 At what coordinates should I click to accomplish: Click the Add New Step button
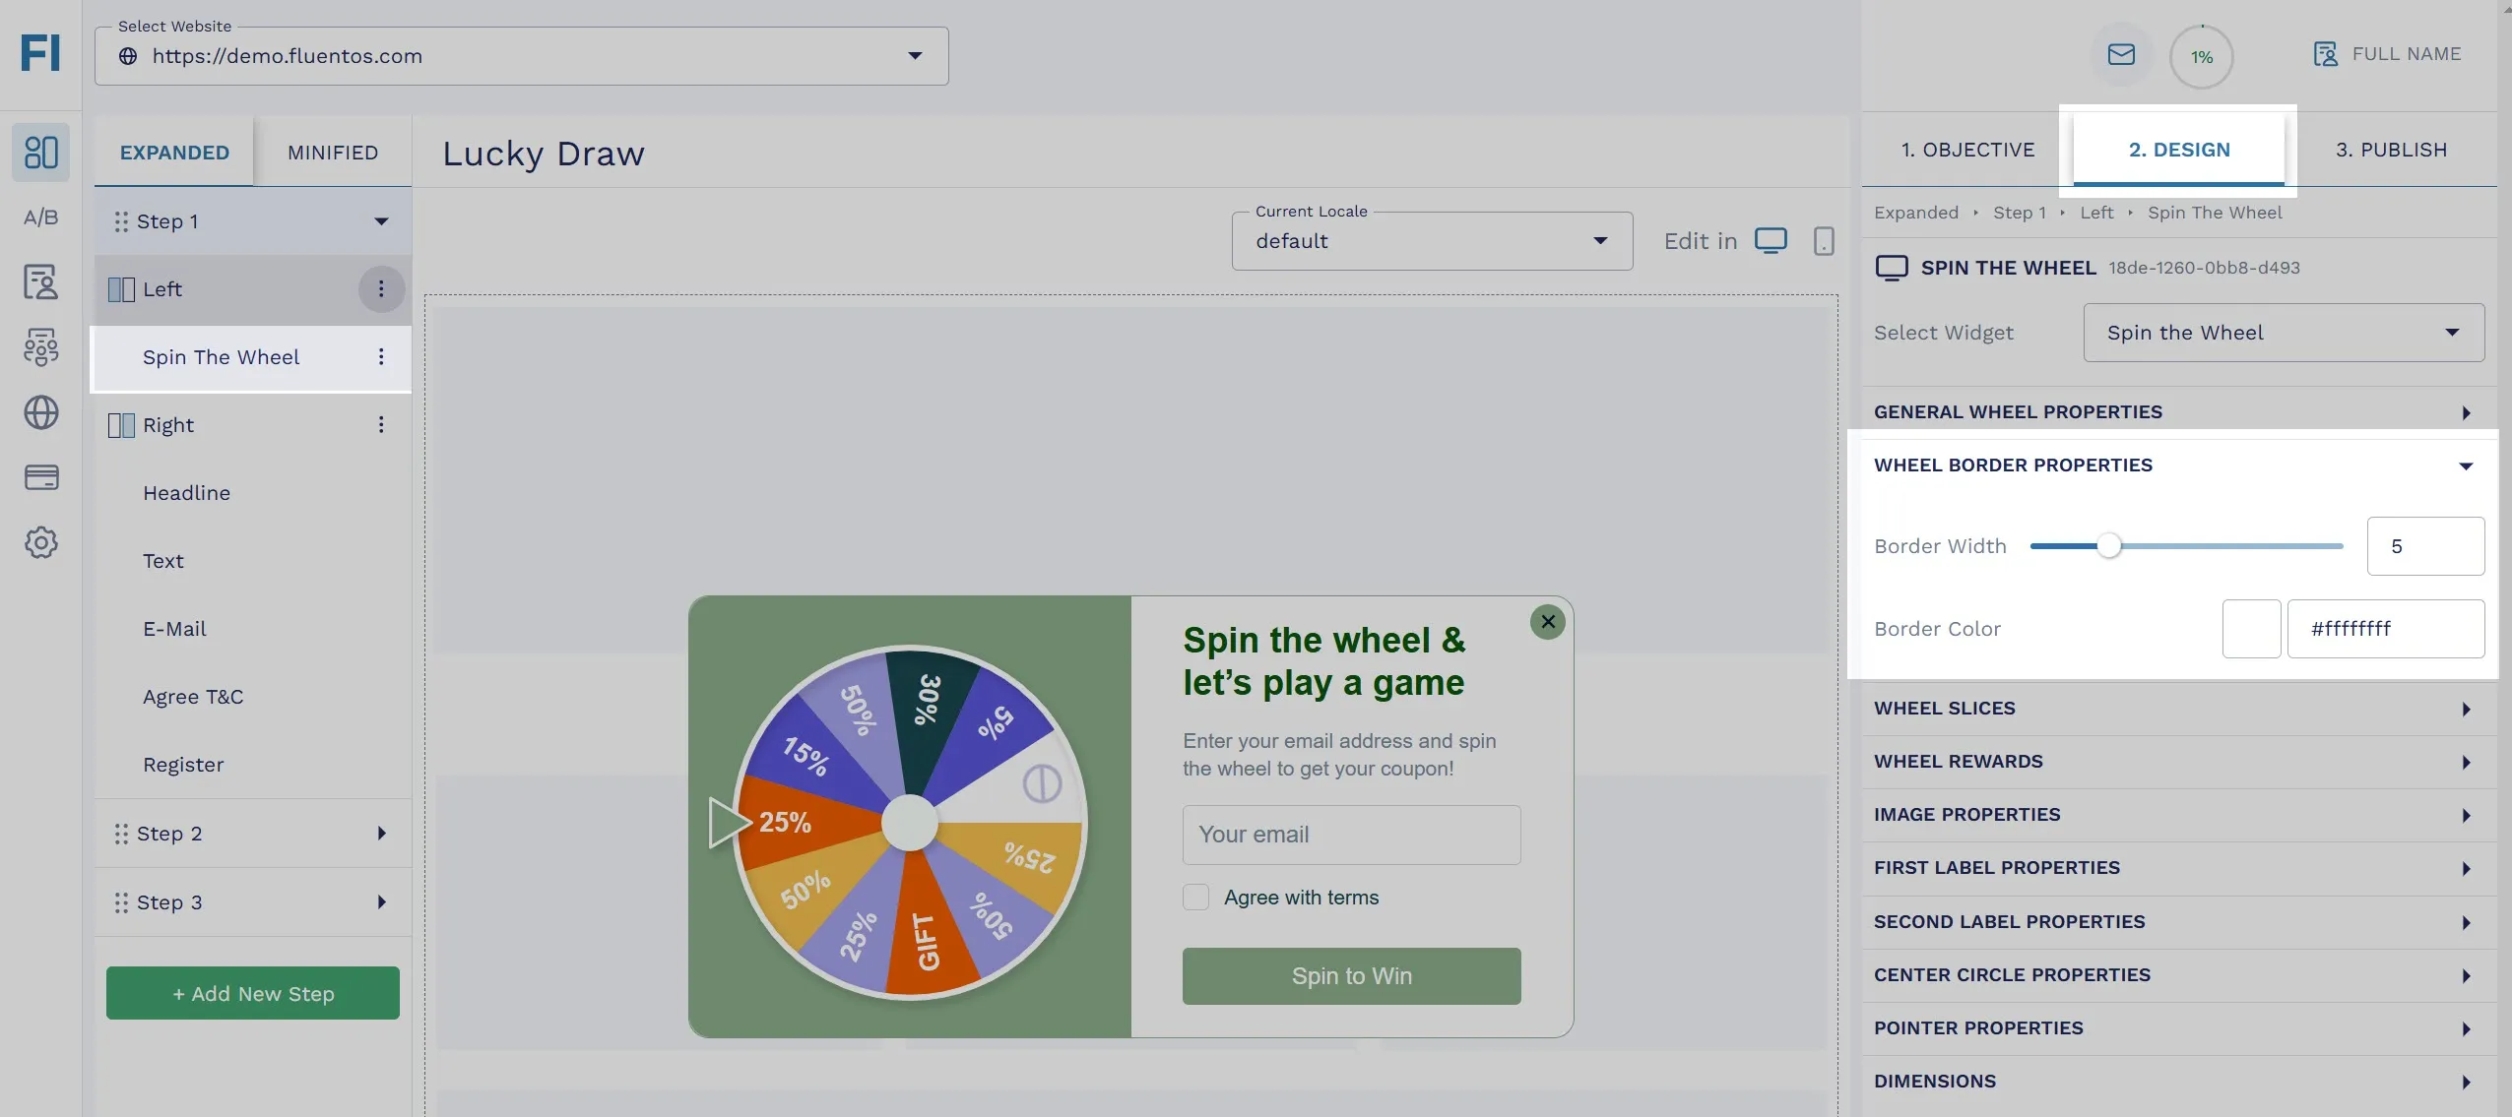coord(253,992)
